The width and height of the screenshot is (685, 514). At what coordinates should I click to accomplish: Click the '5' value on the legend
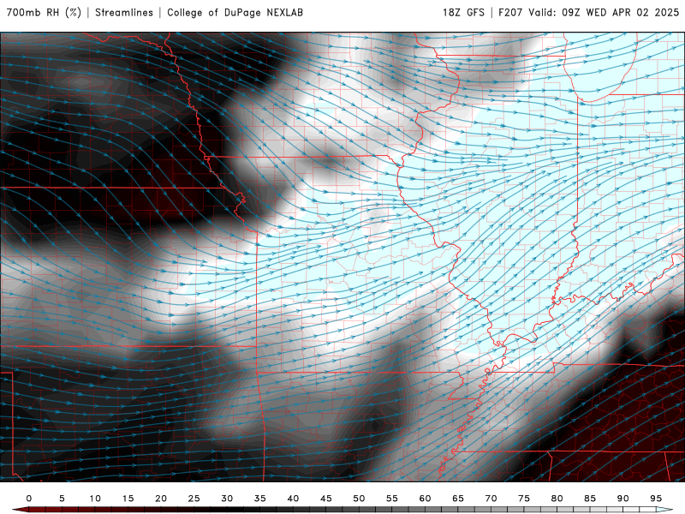(x=62, y=499)
